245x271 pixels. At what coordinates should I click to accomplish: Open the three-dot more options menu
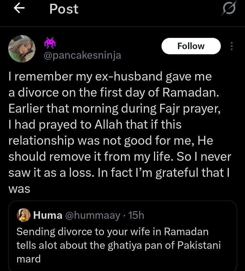click(232, 46)
